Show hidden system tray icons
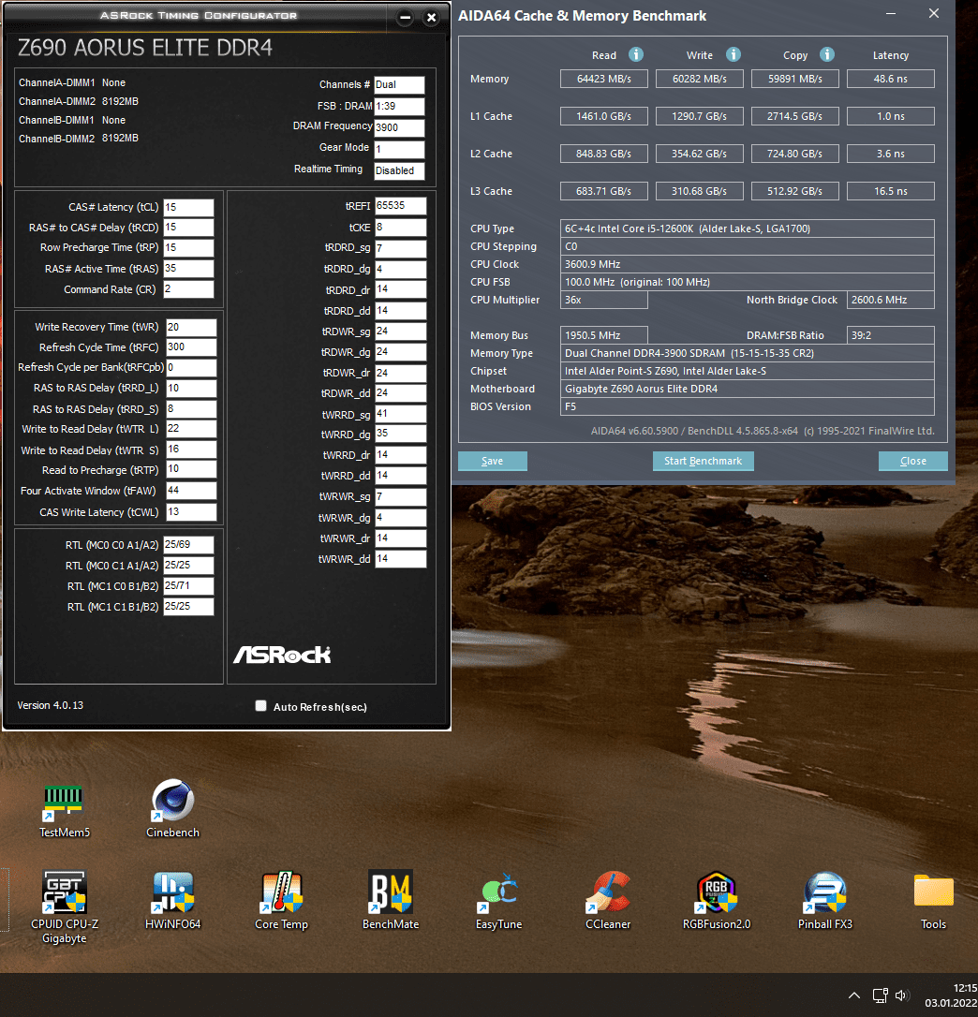 (854, 995)
